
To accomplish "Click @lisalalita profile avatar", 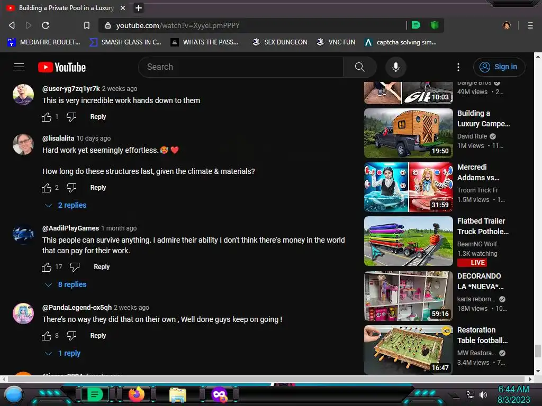I will [23, 144].
